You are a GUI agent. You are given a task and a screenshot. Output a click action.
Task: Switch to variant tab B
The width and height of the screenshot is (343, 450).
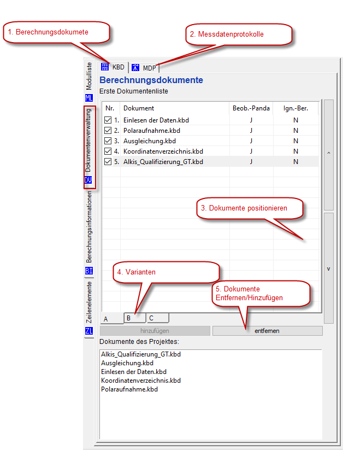coord(134,318)
